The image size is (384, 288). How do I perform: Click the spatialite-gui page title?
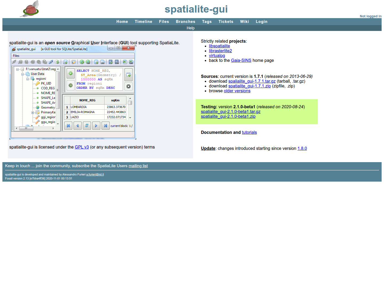click(196, 9)
